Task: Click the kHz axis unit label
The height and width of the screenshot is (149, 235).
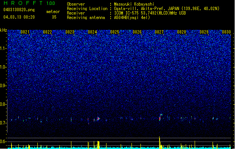Action: tap(3, 30)
